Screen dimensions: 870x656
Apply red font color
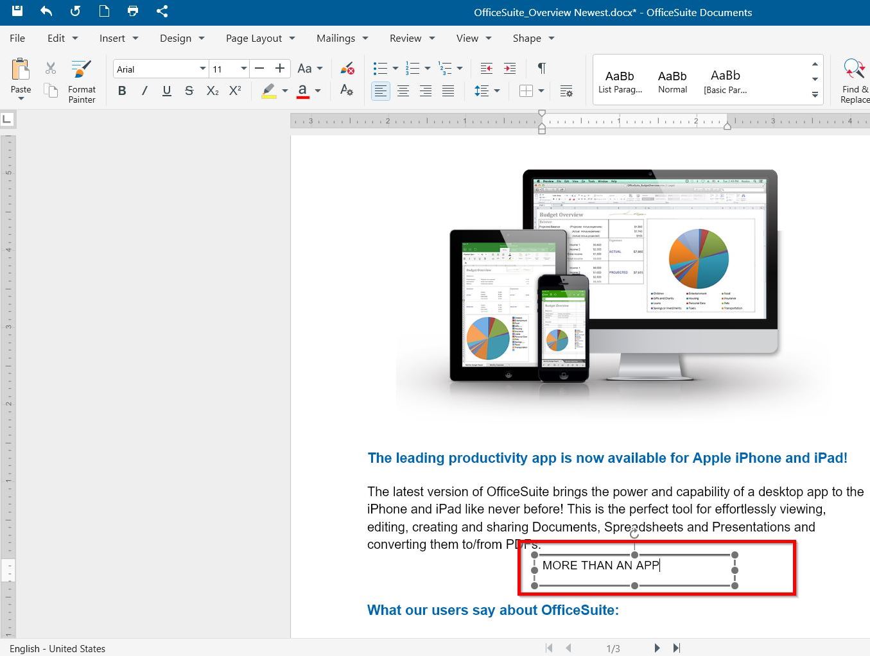[302, 91]
